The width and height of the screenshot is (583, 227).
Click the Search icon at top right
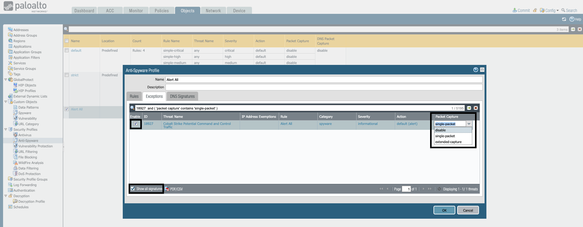563,10
